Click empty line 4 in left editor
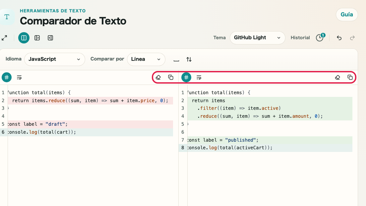The image size is (366, 206). [x=90, y=116]
